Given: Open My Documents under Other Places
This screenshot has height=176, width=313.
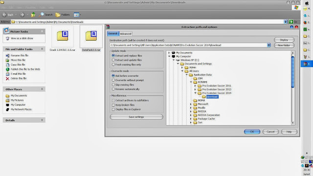Looking at the screenshot, I should pos(19,95).
